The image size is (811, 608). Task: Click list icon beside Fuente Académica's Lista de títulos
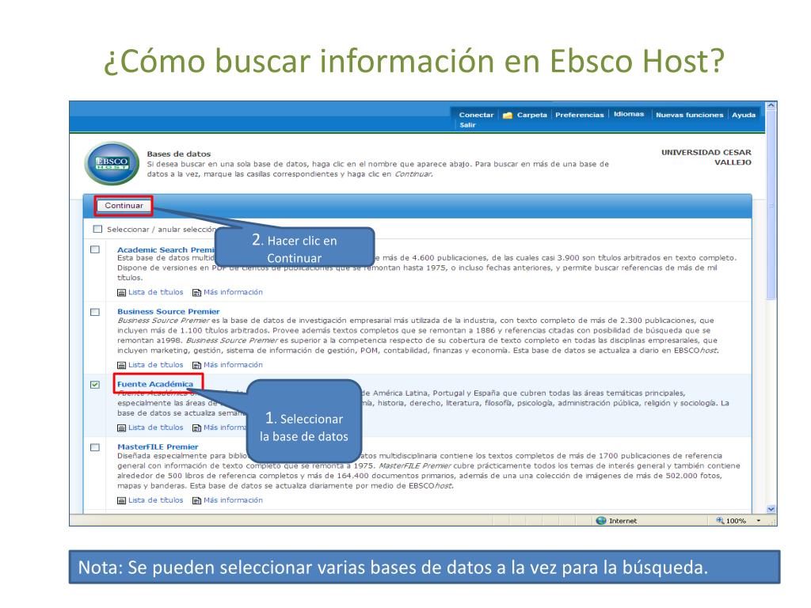pyautogui.click(x=121, y=428)
